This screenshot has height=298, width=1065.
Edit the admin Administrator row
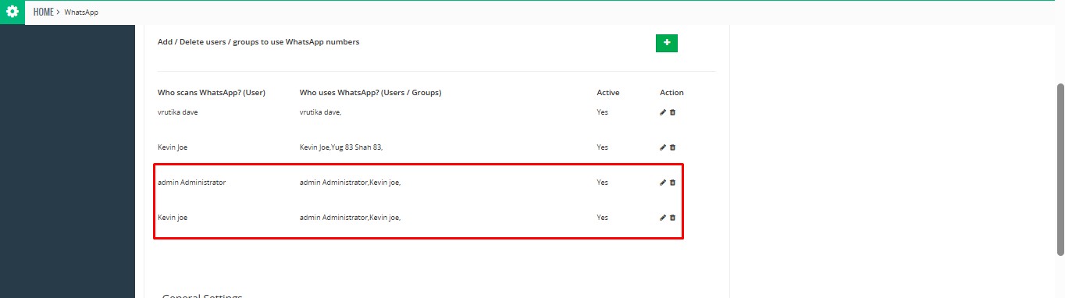pos(663,183)
